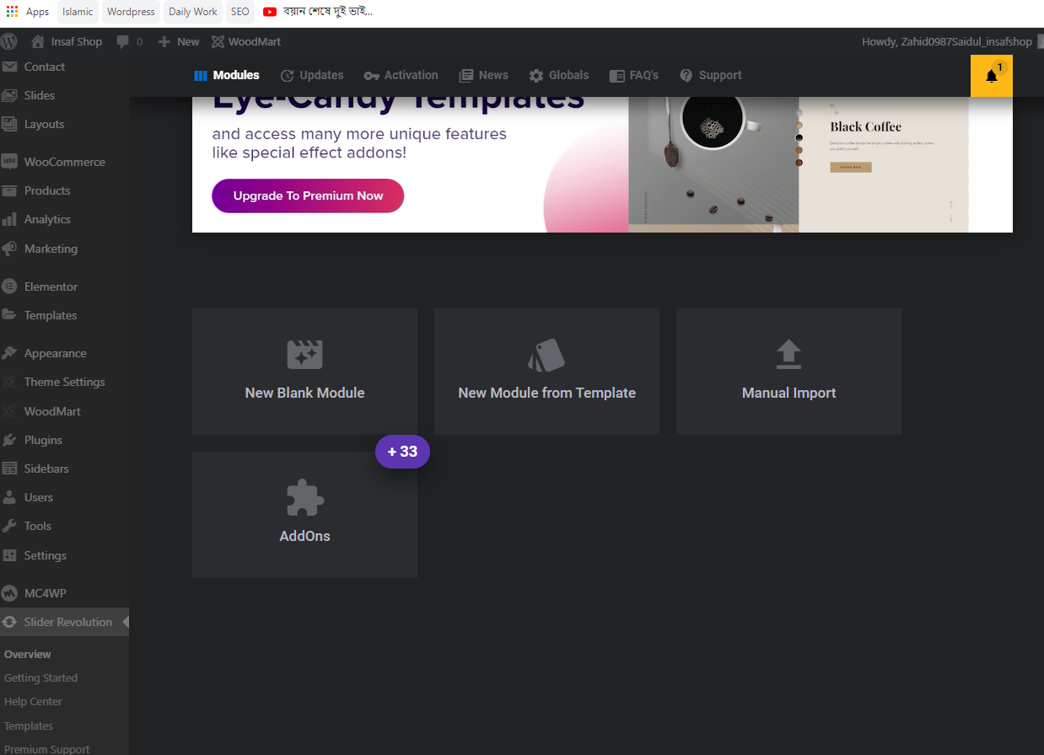This screenshot has height=755, width=1044.
Task: Visit the Insaf Shop site home
Action: click(x=67, y=41)
